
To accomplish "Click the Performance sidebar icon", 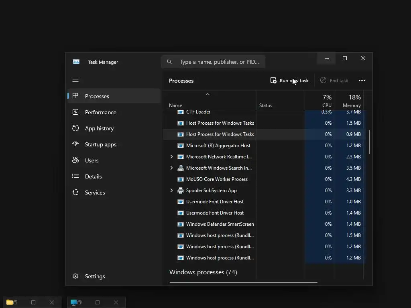I will (x=75, y=112).
